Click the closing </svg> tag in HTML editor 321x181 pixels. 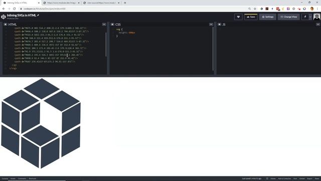coord(13,68)
